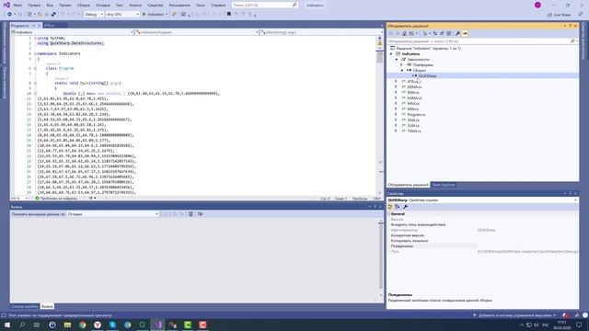This screenshot has width=589, height=331.
Task: Click the Home icon in Solution Explorer toolbar
Action: [x=404, y=33]
